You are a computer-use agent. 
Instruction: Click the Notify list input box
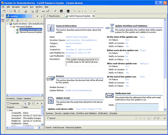pos(137,107)
